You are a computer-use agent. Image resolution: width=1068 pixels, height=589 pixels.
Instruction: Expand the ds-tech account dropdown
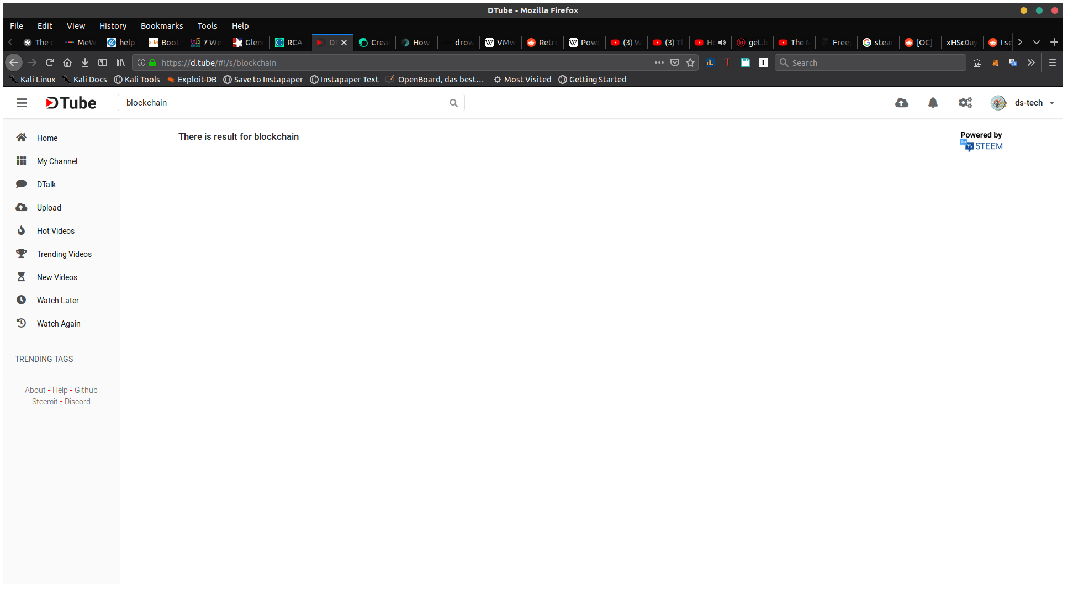coord(1051,103)
